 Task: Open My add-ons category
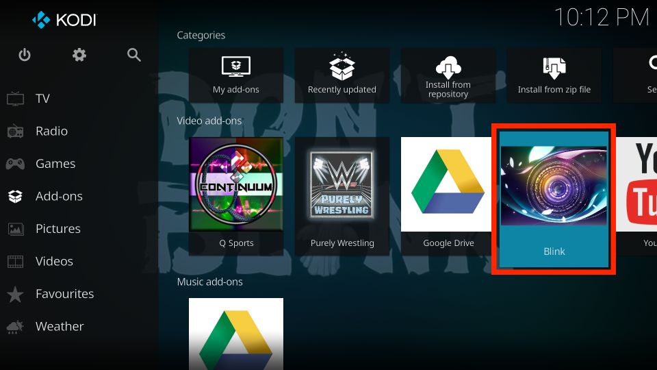[x=236, y=75]
